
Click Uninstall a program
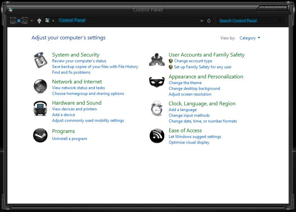(x=70, y=139)
